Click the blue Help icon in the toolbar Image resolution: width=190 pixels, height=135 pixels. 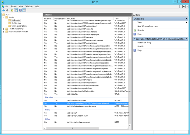[20, 10]
